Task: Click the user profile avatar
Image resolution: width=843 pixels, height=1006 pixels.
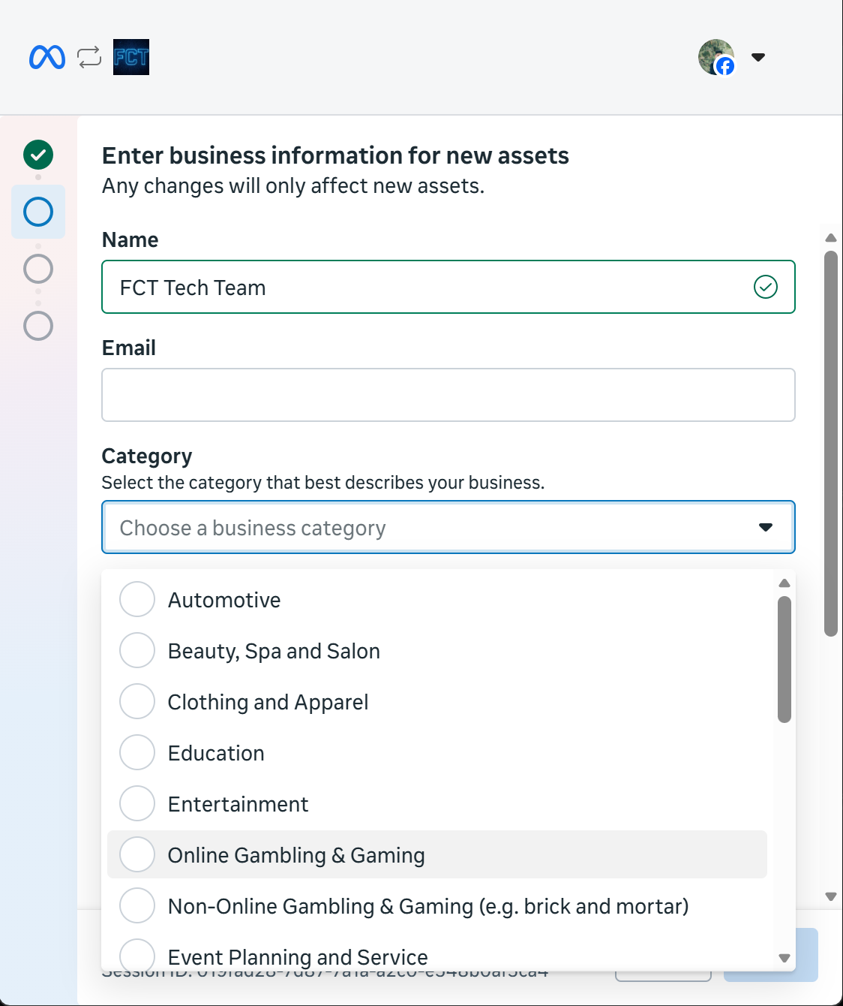Action: tap(716, 57)
